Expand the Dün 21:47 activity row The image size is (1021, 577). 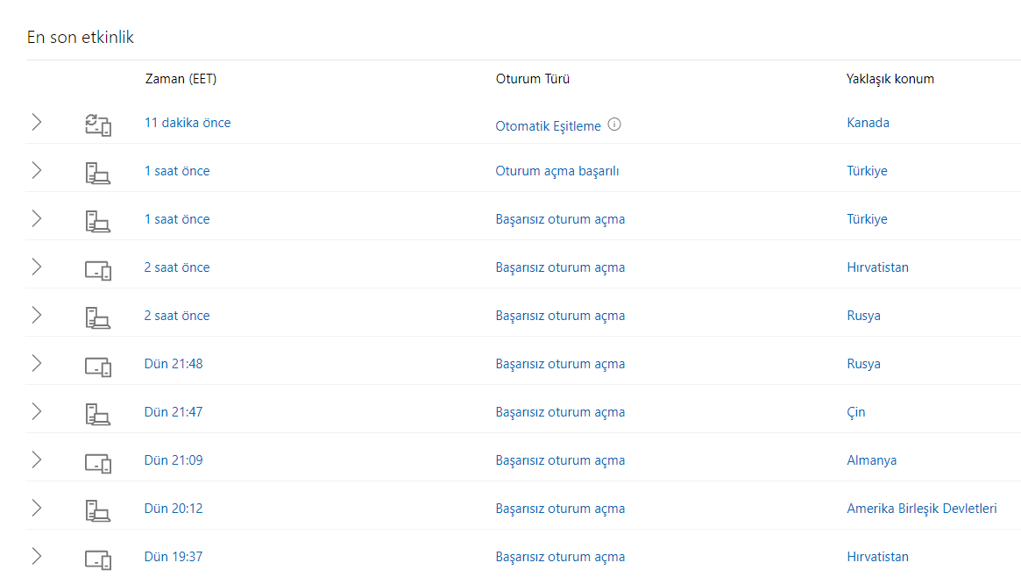coord(37,412)
